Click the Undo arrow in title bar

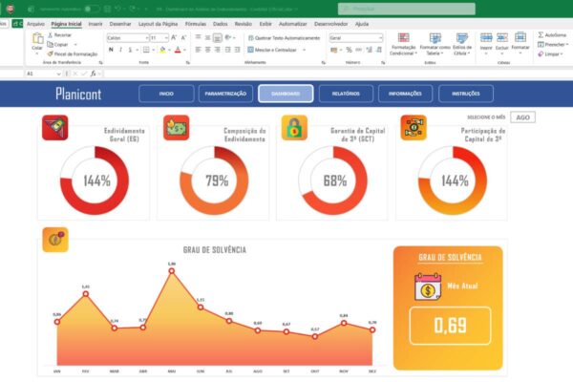(x=117, y=9)
